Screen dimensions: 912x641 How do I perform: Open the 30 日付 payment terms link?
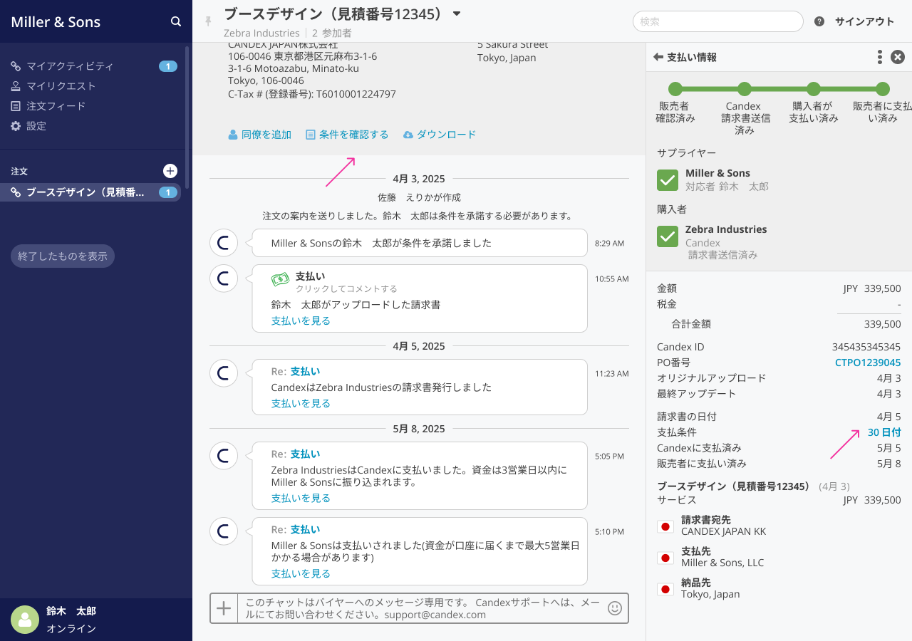[x=883, y=432]
